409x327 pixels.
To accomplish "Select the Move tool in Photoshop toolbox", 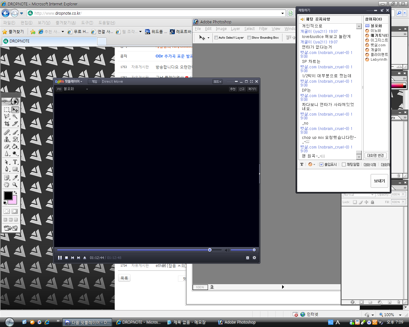I will point(15,110).
